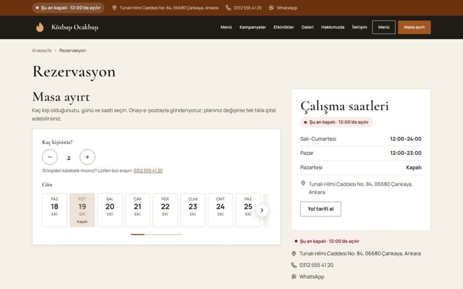Click the pin icon below the hours card
The height and width of the screenshot is (289, 463).
click(x=294, y=254)
